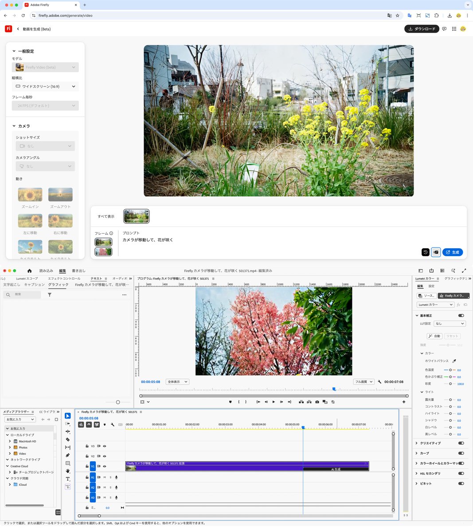The width and height of the screenshot is (473, 532).
Task: Click the すべて表示 button
Action: (x=106, y=216)
